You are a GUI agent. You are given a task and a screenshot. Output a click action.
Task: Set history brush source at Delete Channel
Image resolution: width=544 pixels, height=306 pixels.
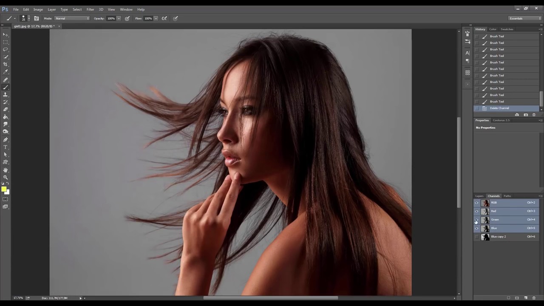click(x=476, y=108)
